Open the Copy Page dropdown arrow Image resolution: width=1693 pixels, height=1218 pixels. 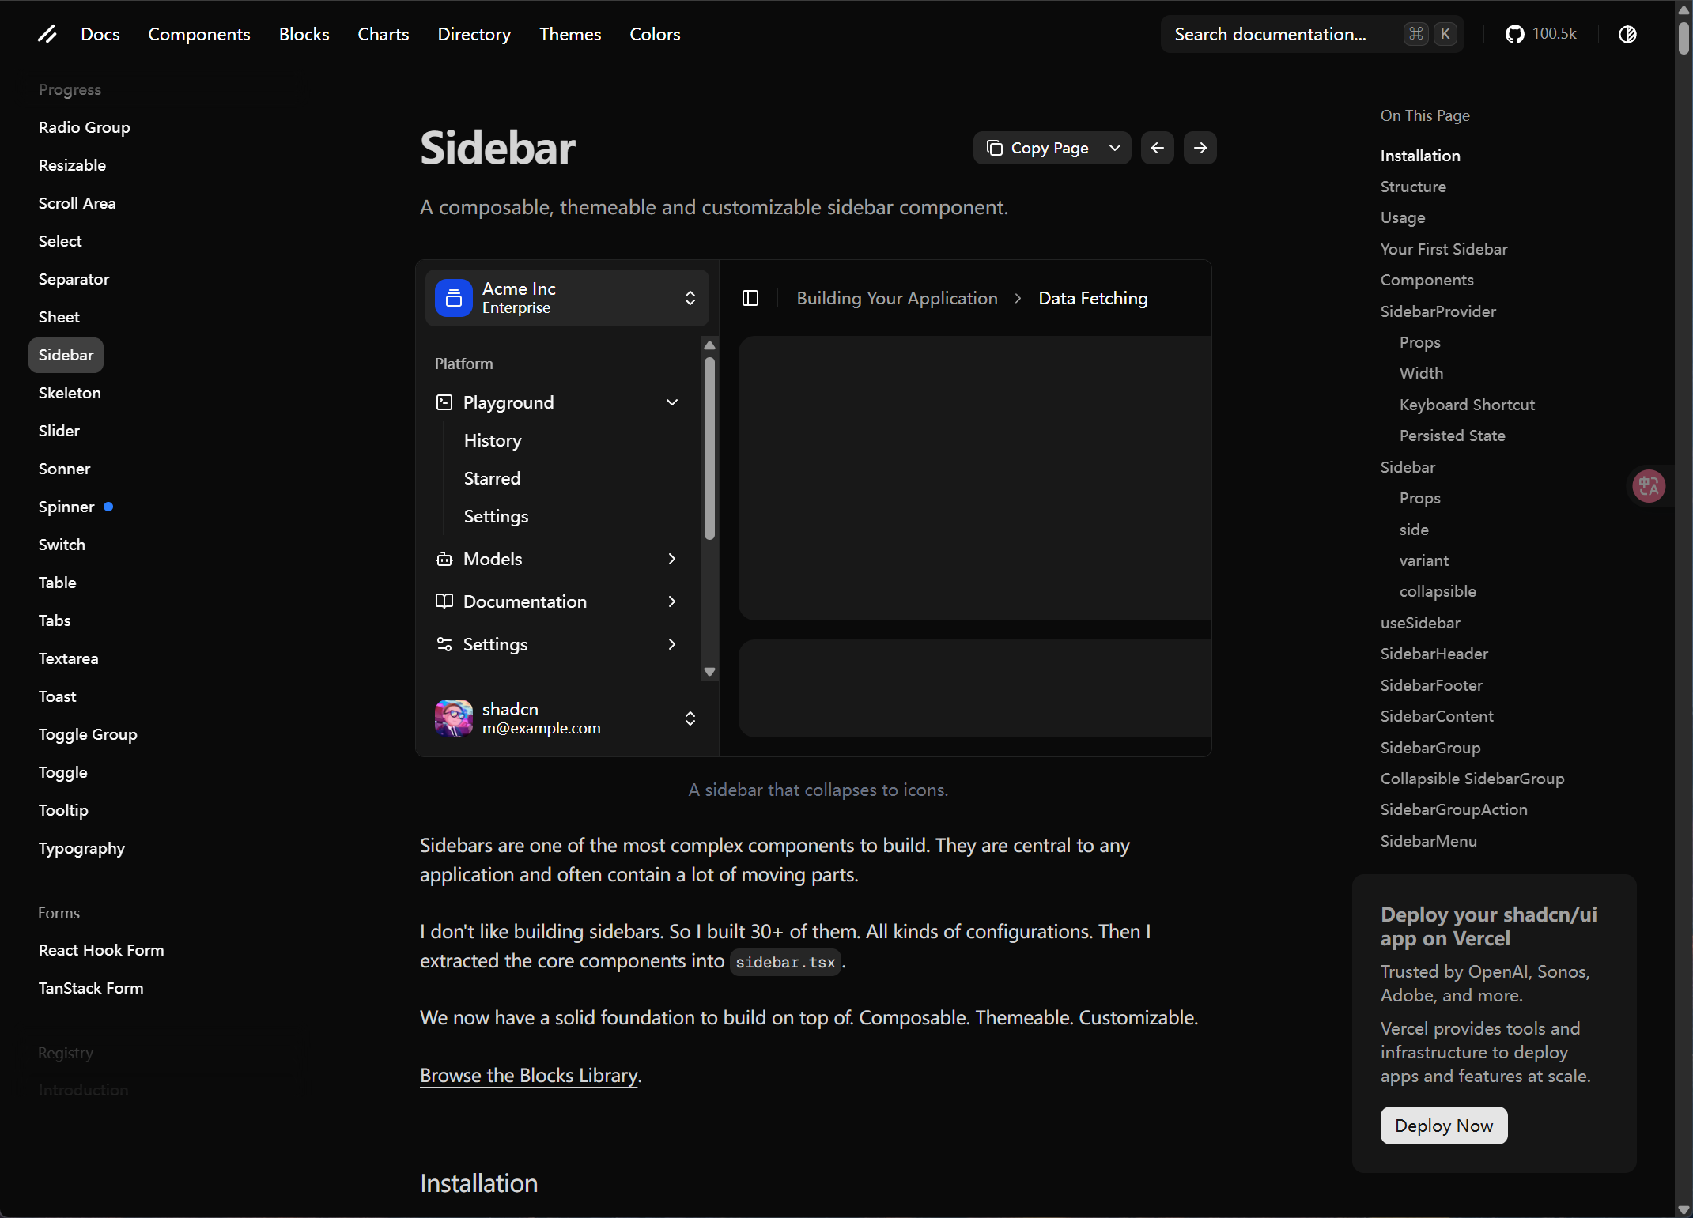(1114, 148)
